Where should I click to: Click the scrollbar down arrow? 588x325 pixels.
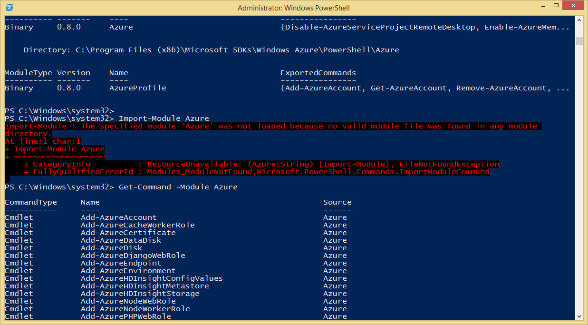tap(578, 316)
